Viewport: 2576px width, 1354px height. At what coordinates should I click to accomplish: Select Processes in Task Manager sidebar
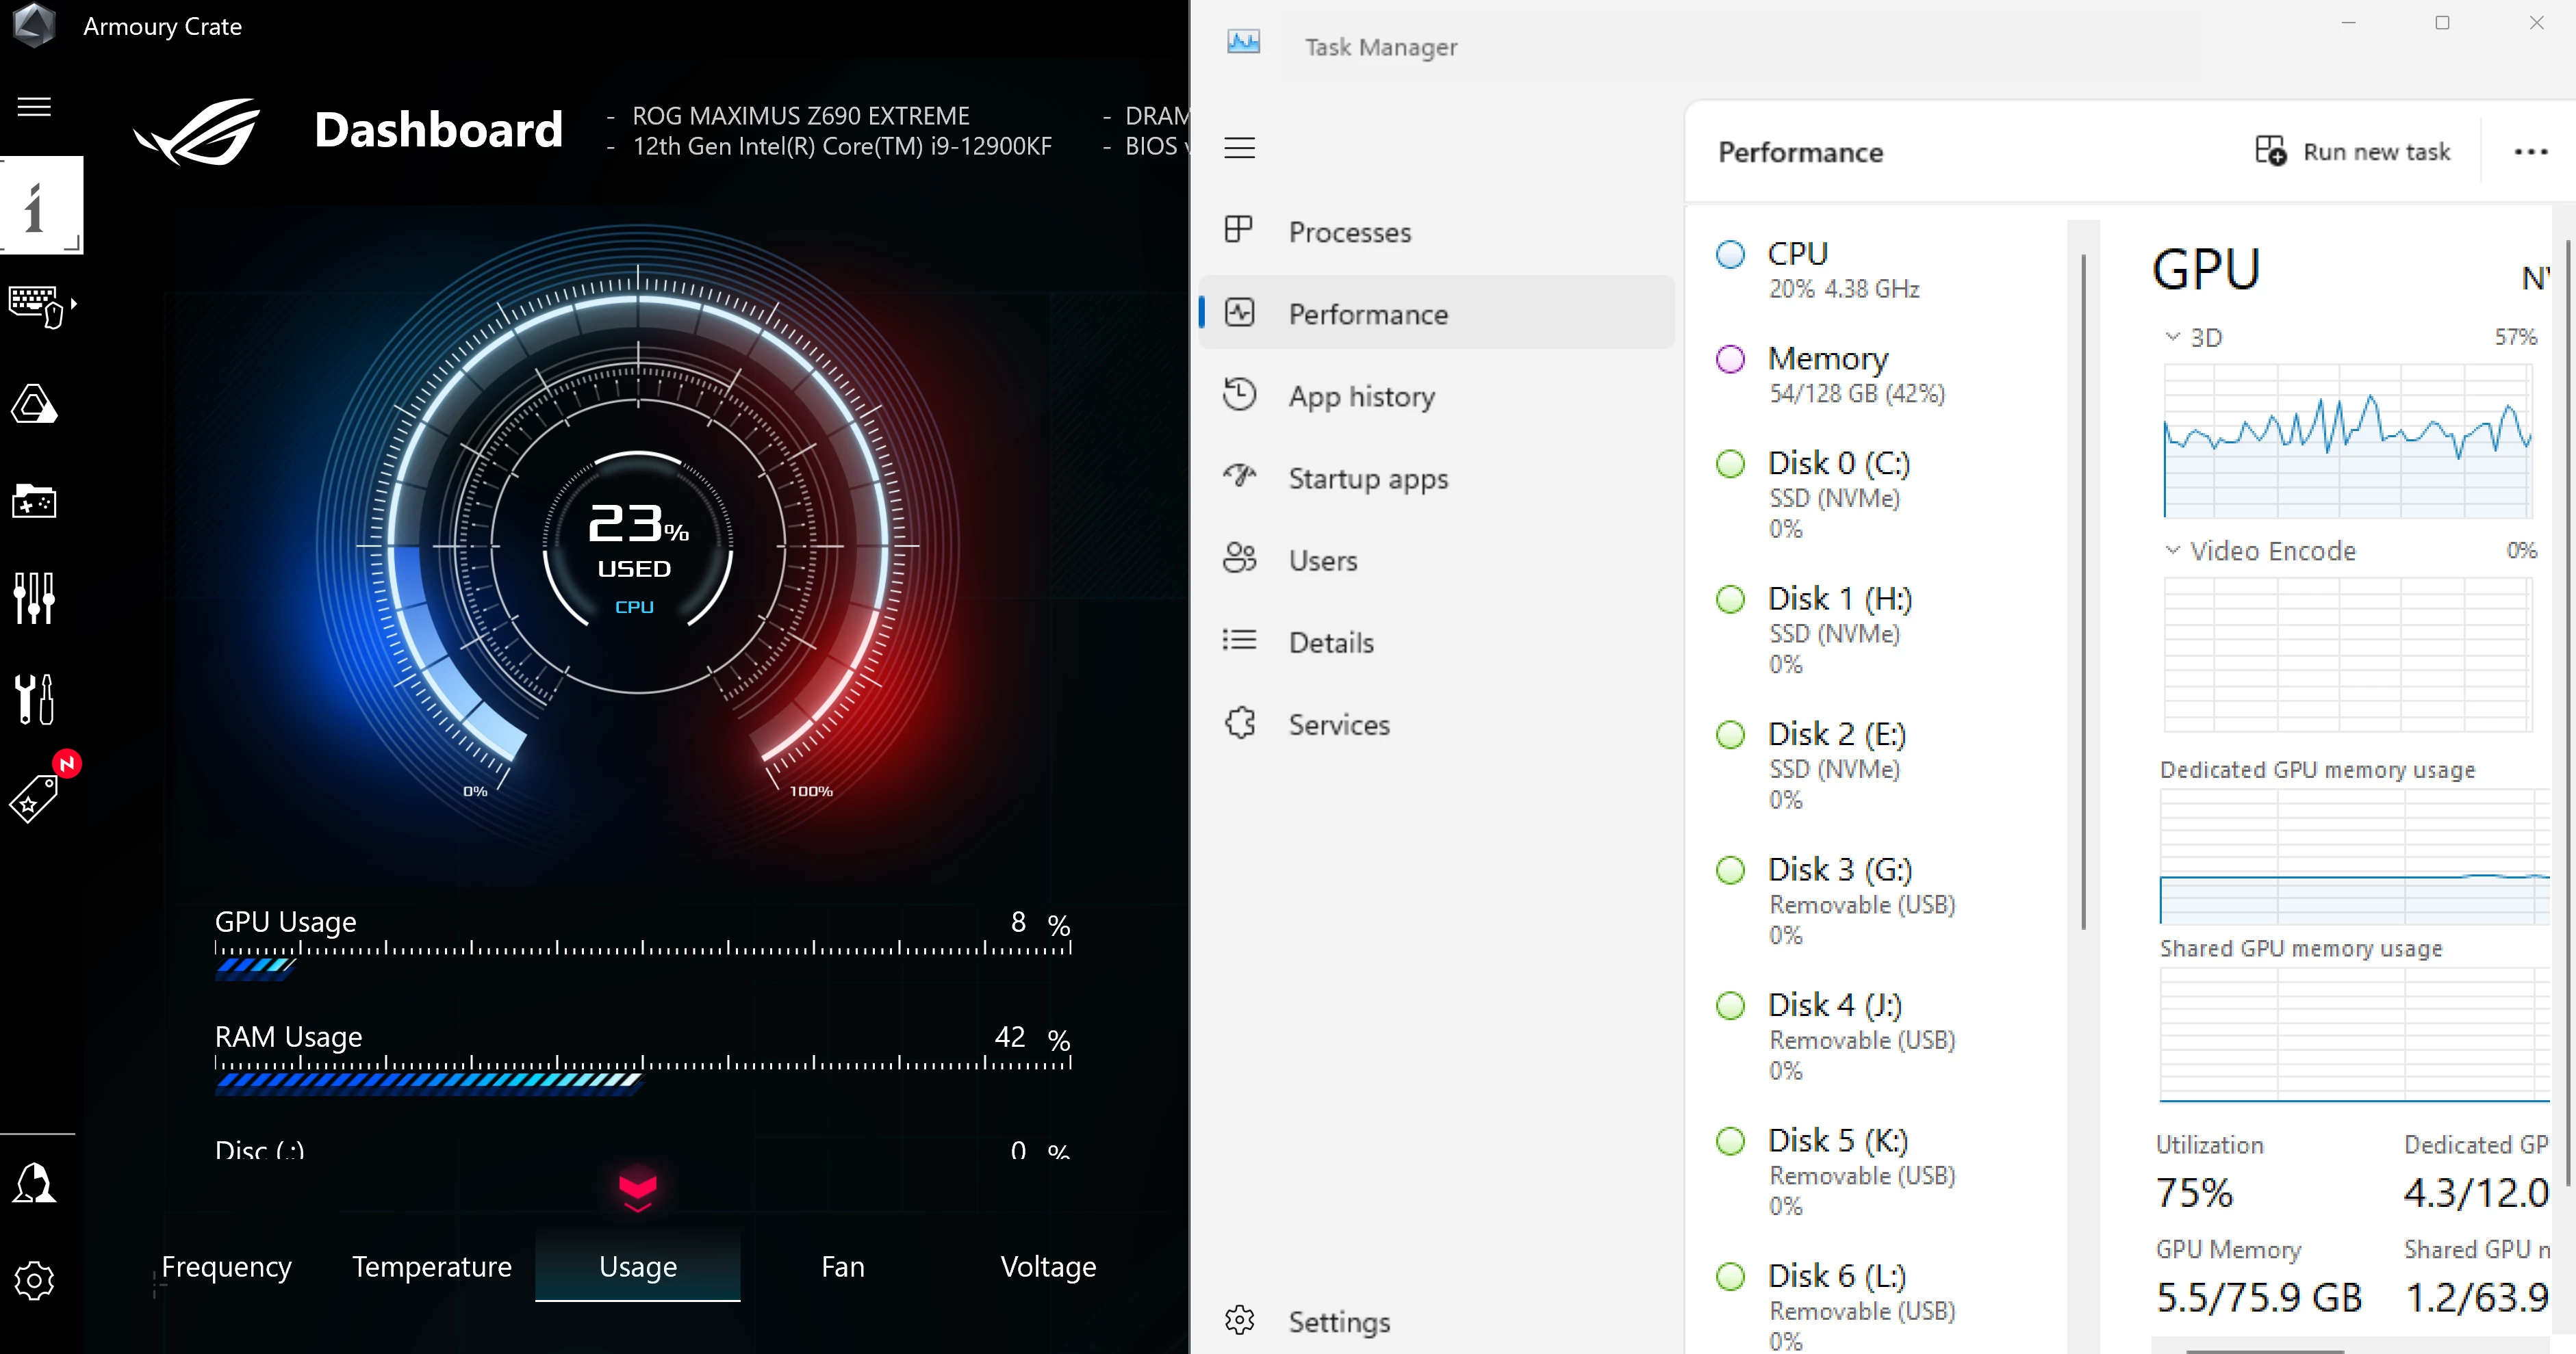click(1349, 232)
